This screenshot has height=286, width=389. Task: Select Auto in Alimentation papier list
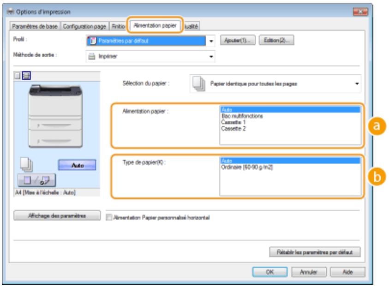pos(290,110)
